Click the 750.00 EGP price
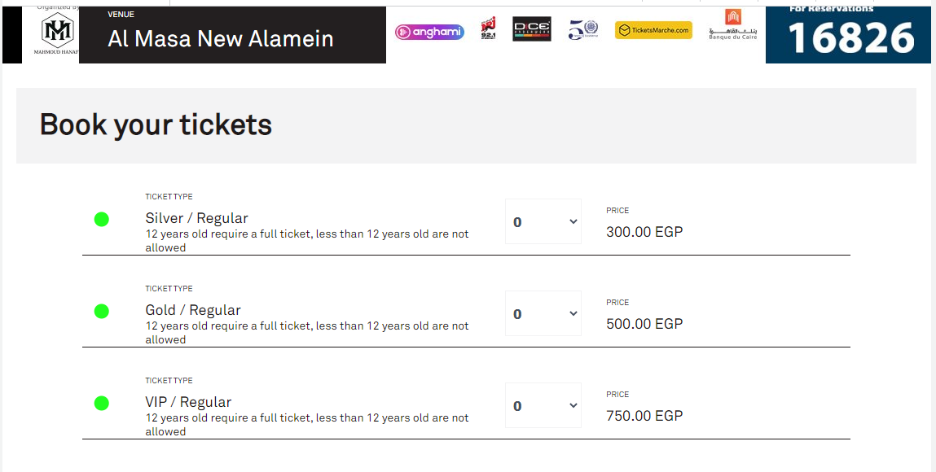936x472 pixels. click(x=644, y=416)
